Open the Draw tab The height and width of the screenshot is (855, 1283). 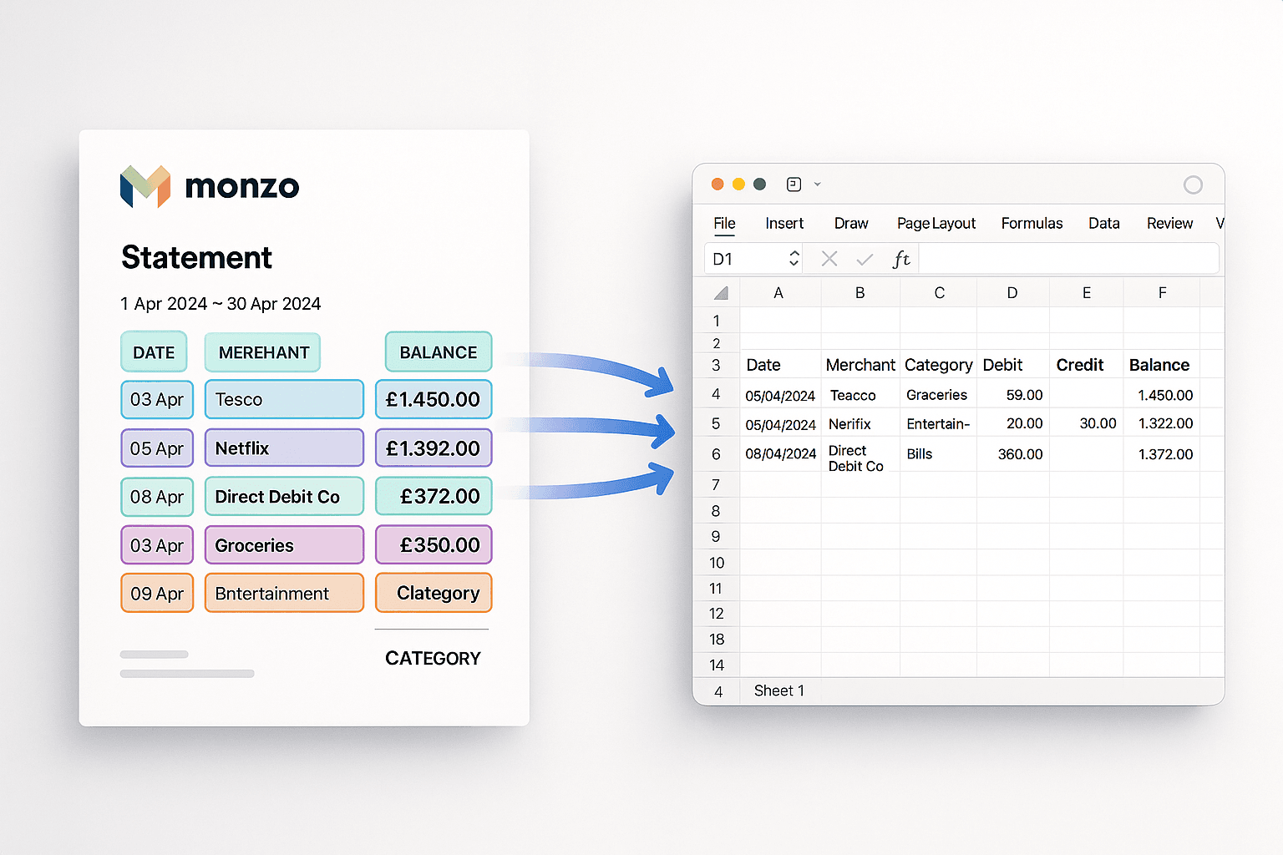(851, 223)
